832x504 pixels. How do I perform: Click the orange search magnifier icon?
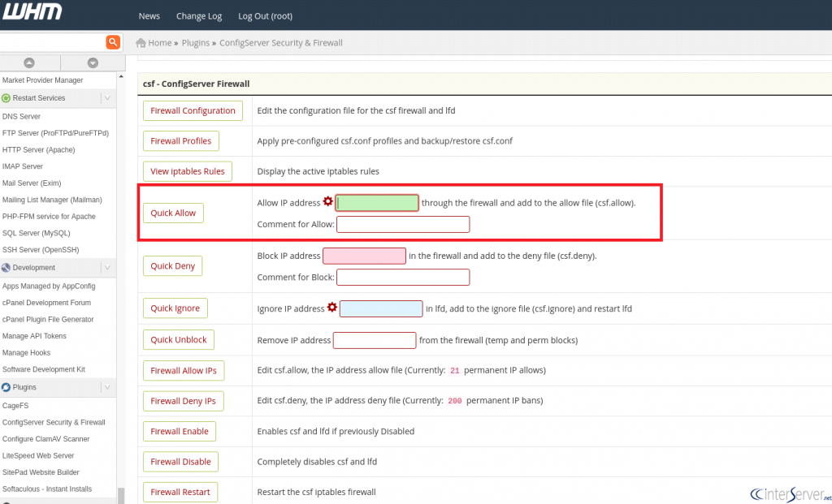(112, 42)
